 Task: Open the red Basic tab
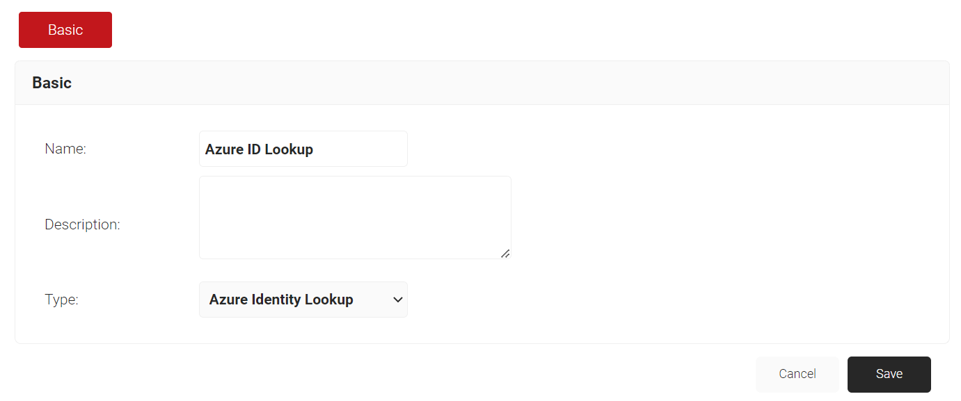[x=65, y=30]
